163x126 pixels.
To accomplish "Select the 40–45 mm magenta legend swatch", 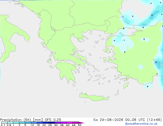I will click(x=70, y=123).
